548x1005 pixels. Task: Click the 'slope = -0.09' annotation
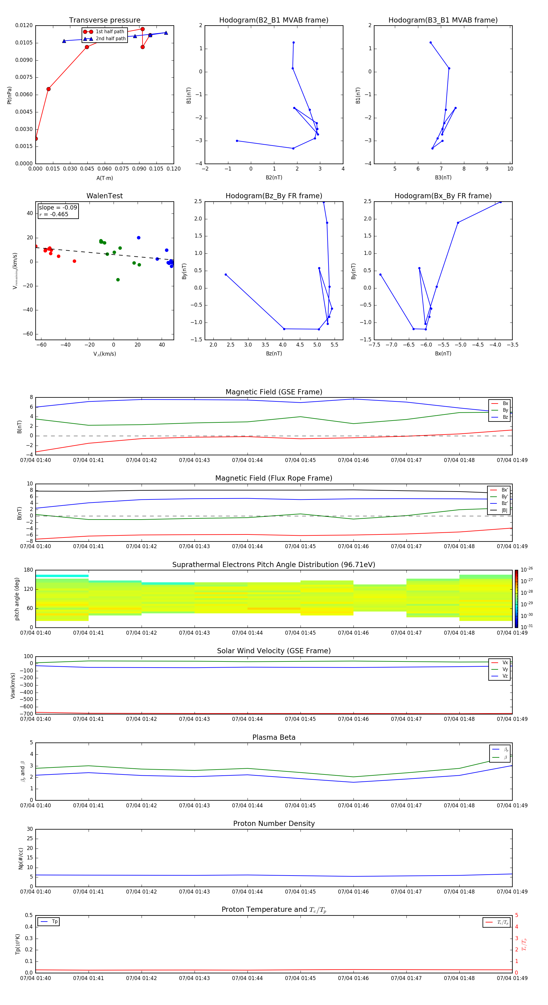pyautogui.click(x=58, y=208)
